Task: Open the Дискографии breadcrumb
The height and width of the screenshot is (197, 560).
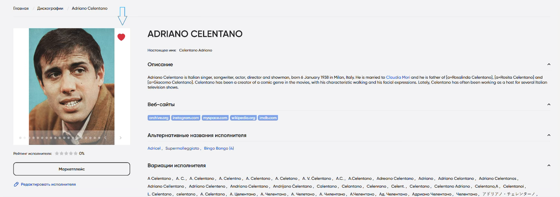Action: click(x=50, y=8)
